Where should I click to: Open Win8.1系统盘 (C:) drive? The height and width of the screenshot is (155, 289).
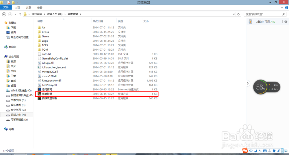pos(21,90)
